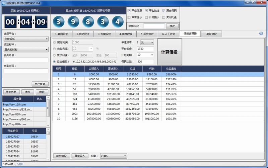Toggle the 关闭托盘 checkbox
This screenshot has width=268, height=168.
coord(163,17)
